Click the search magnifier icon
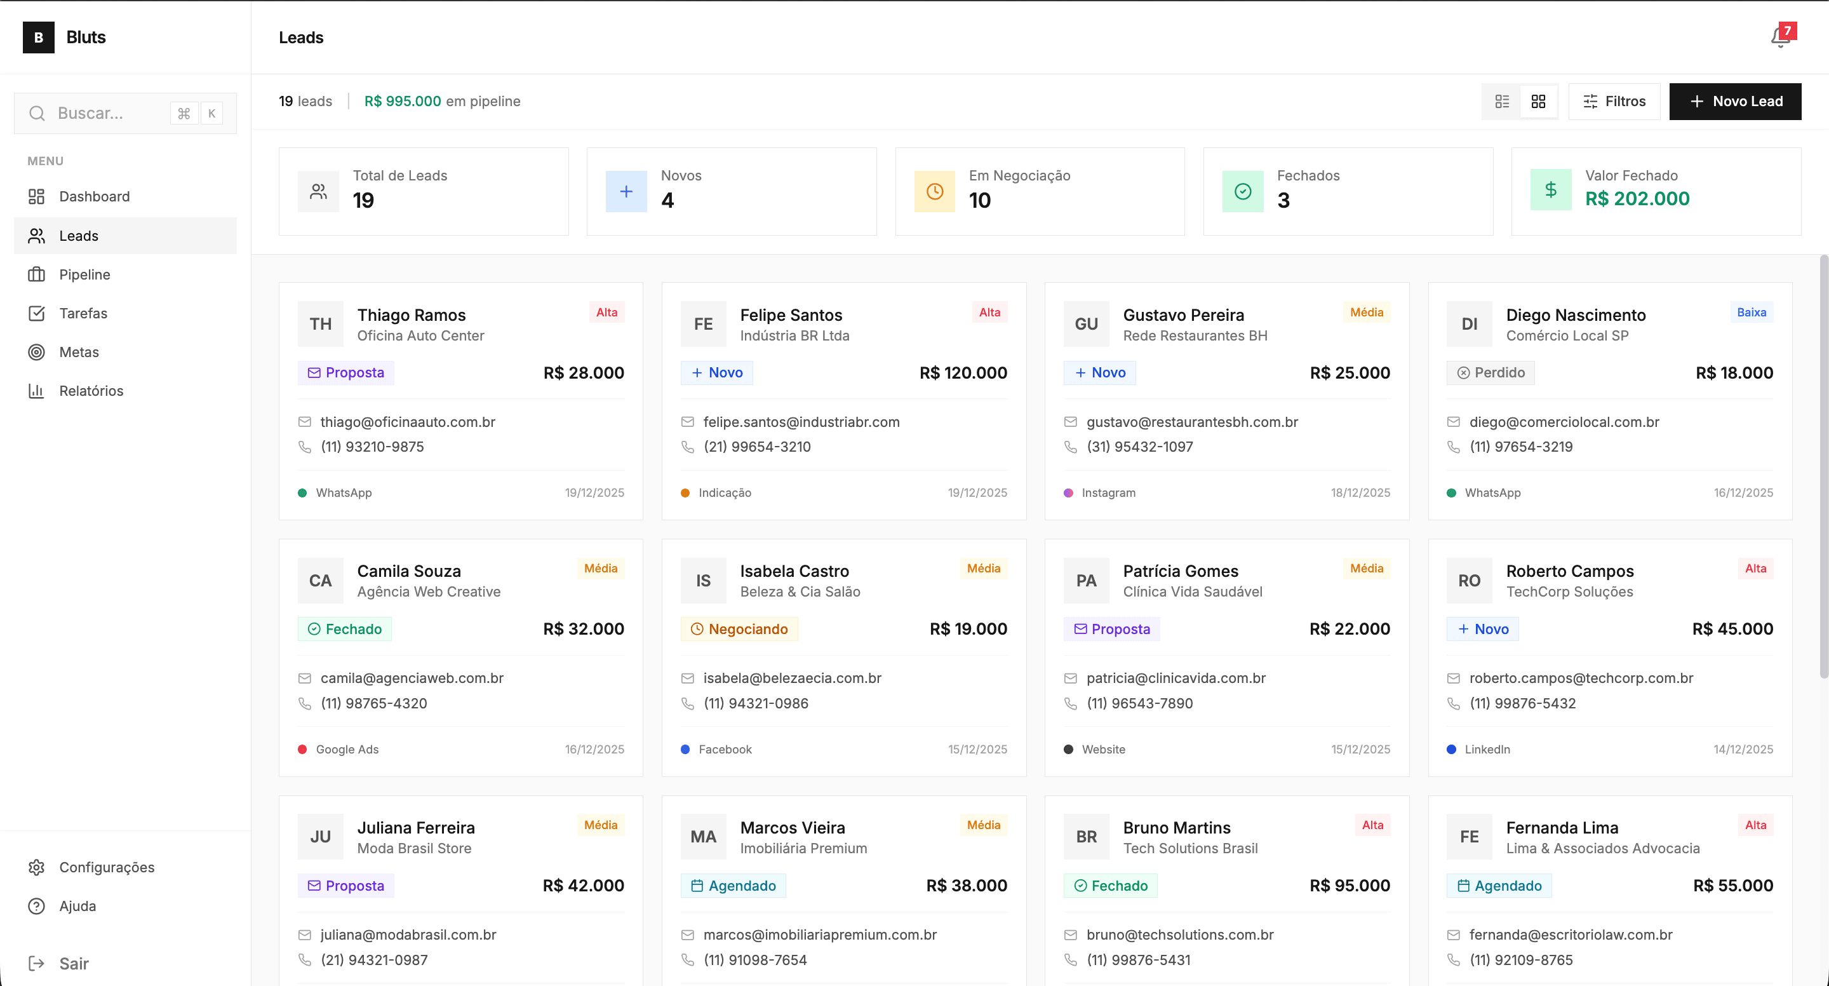 coord(37,113)
